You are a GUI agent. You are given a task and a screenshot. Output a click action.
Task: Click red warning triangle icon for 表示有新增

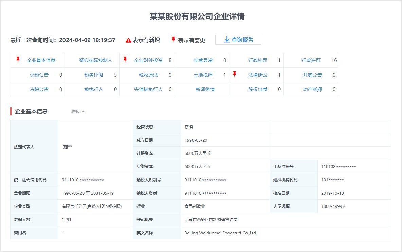pyautogui.click(x=128, y=40)
